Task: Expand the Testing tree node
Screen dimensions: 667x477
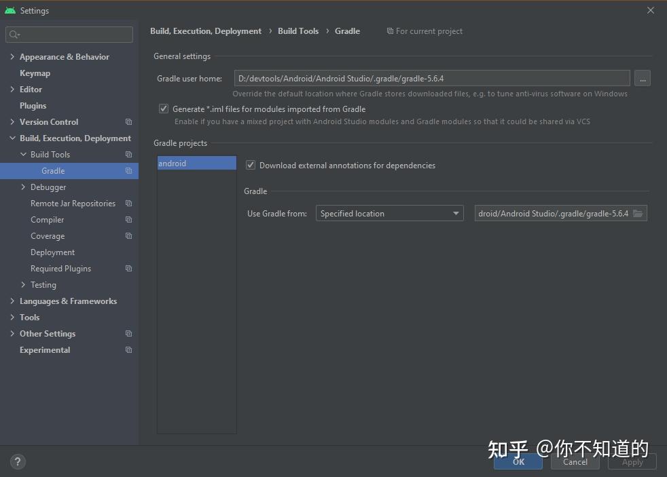Action: point(22,284)
